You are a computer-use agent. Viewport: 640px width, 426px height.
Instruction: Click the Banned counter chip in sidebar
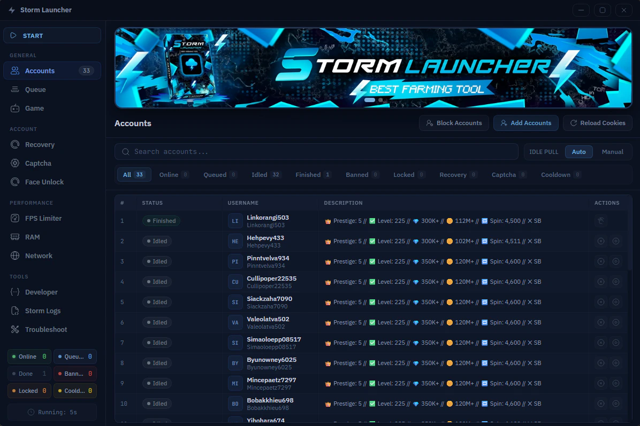(75, 374)
